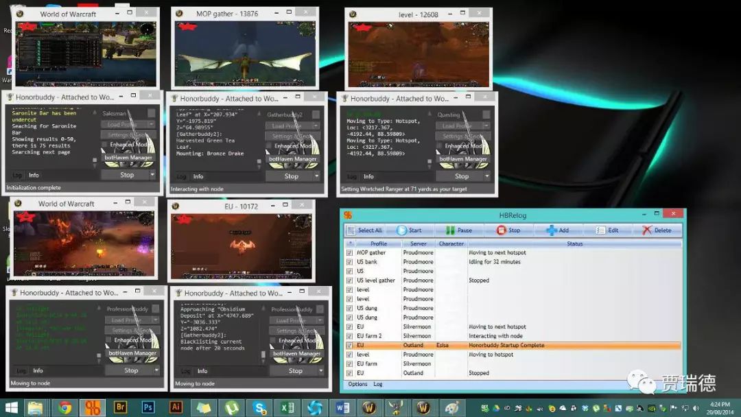Open Load Profile dropdown in Gatherbuddy2 window
741x417 pixels.
293,126
